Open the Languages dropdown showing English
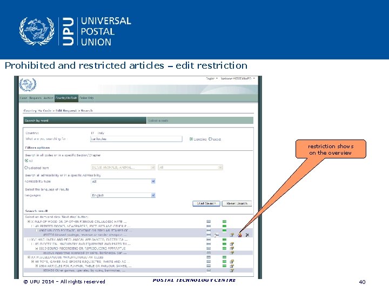The height and width of the screenshot is (292, 389). pos(123,195)
